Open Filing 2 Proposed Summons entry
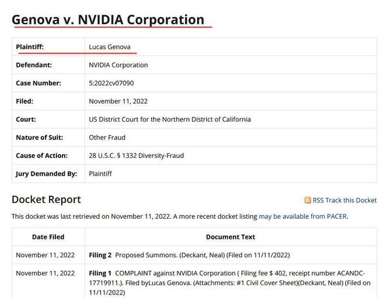385x298 pixels. pos(190,255)
